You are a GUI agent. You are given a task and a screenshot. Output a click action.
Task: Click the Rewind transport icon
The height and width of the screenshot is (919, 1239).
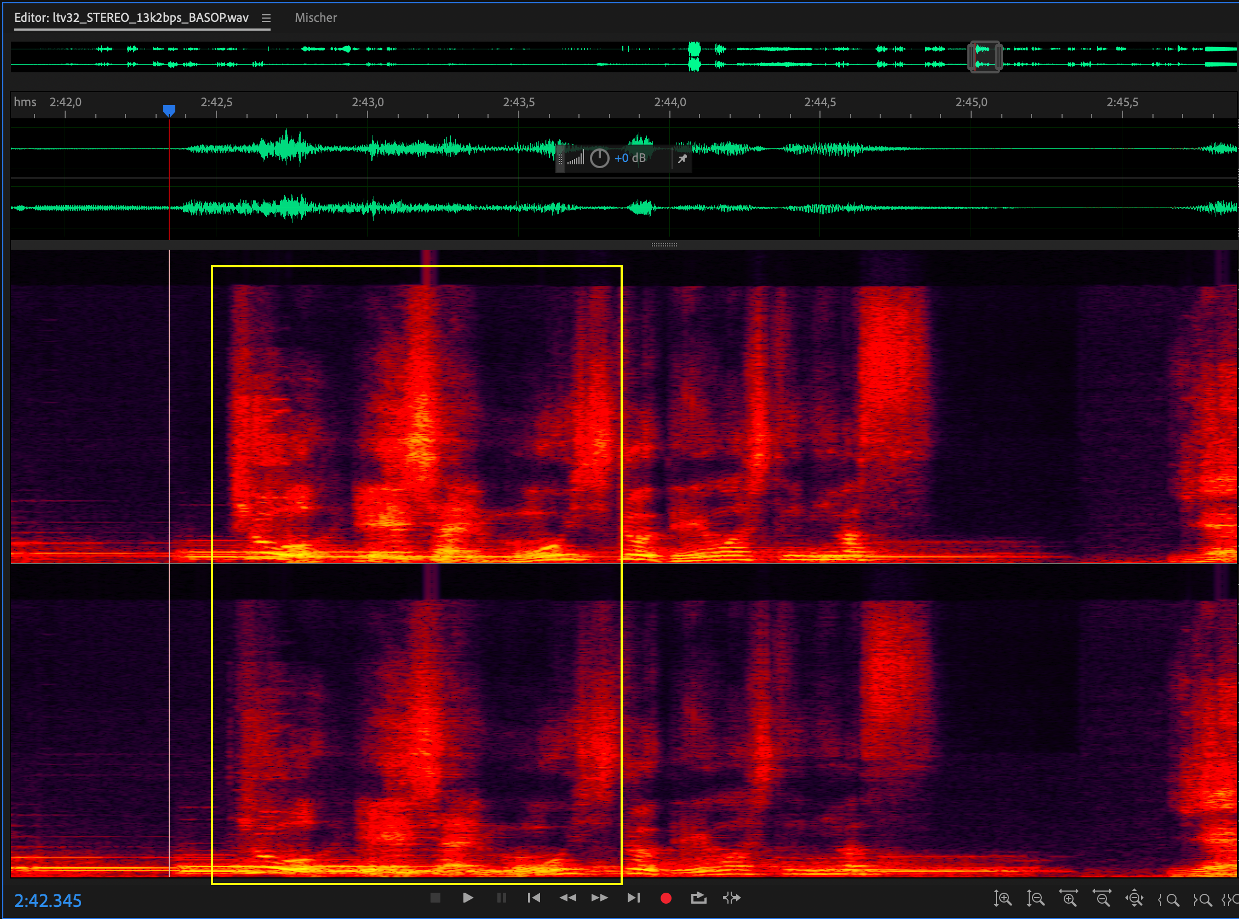tap(567, 897)
